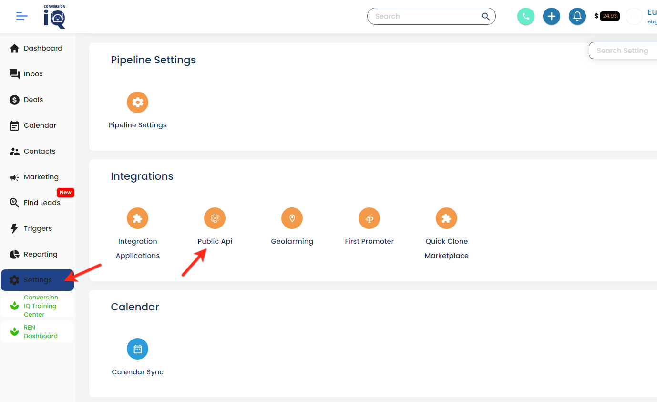Click the sidebar Calendar icon
657x402 pixels.
click(x=15, y=125)
